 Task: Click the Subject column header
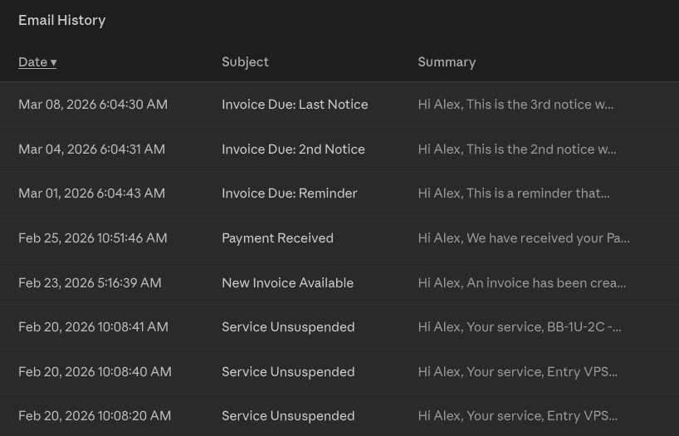tap(245, 62)
